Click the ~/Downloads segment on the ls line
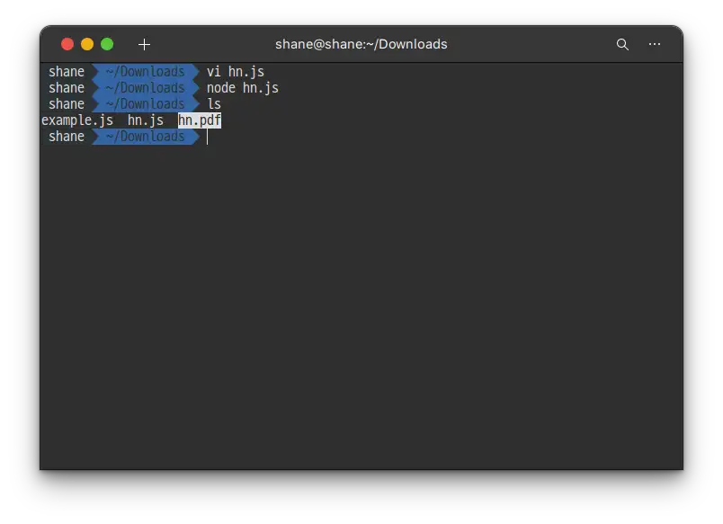723x524 pixels. click(x=146, y=104)
